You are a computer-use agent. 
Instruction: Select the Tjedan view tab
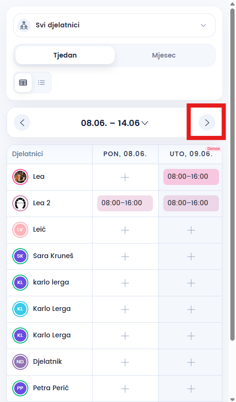[65, 55]
